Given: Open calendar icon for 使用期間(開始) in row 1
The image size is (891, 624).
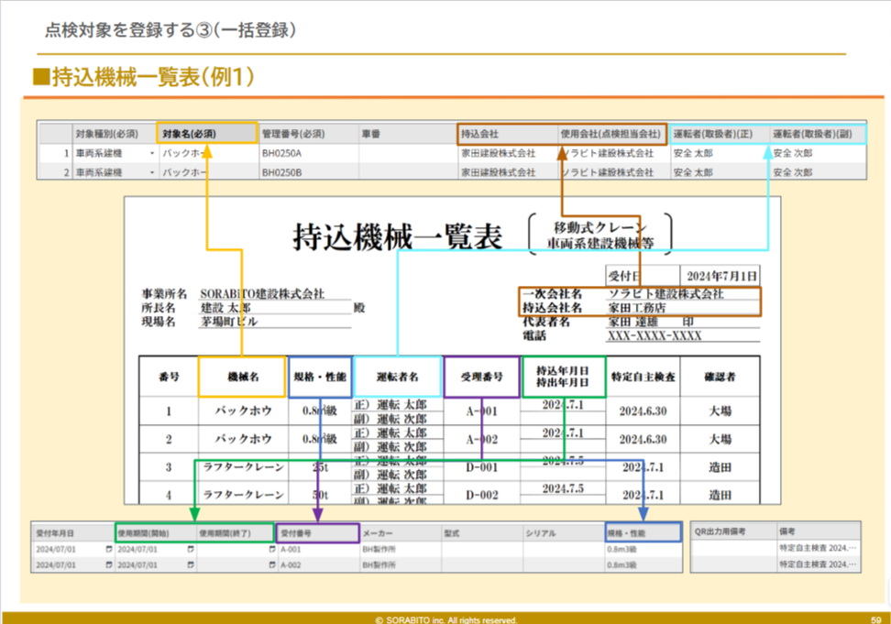Looking at the screenshot, I should pos(191,550).
